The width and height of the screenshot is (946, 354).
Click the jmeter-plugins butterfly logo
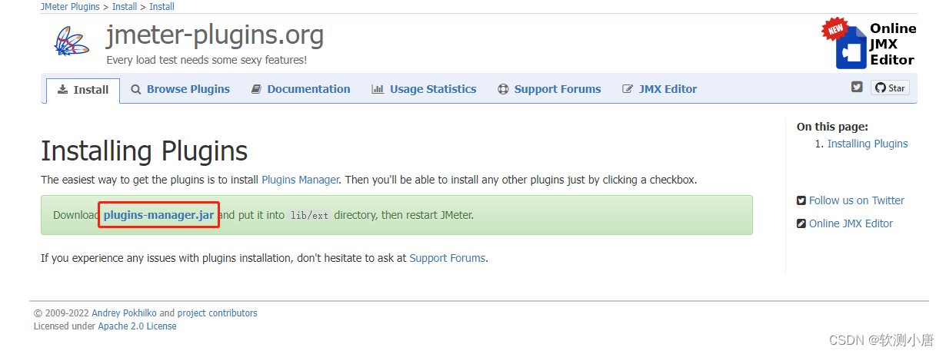pos(72,41)
